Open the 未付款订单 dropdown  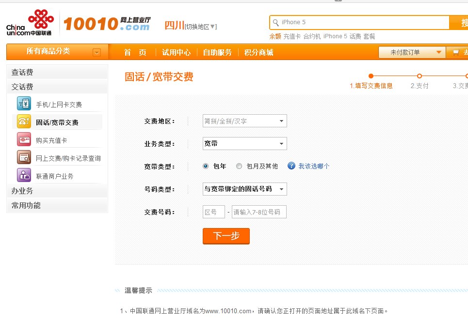[x=411, y=52]
